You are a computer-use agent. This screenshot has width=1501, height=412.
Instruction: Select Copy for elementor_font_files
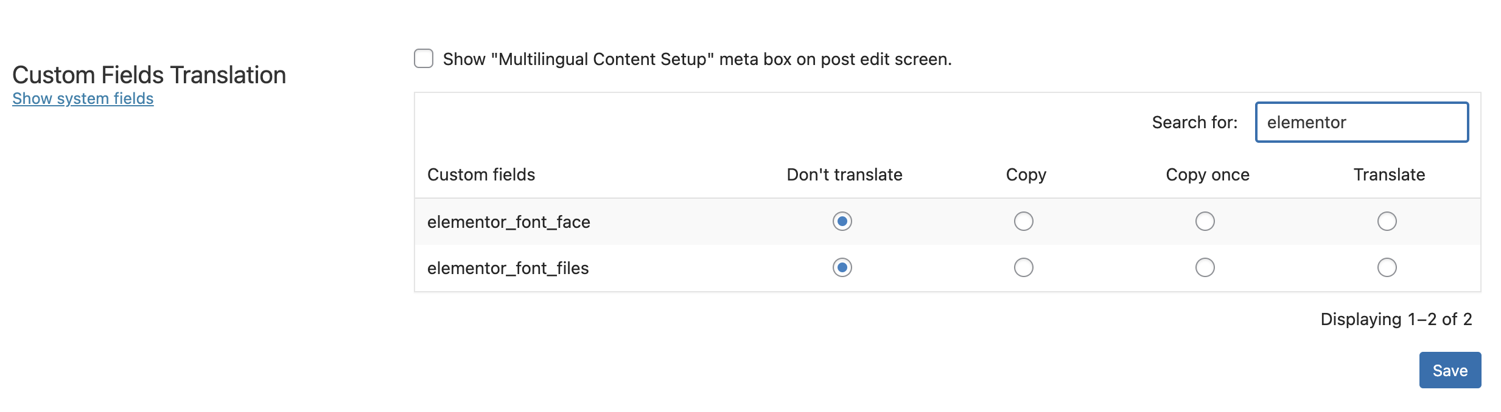1024,267
